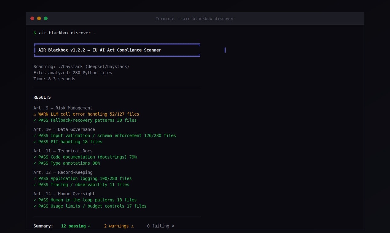Click the terminal title 'Terminal — air-blackbox discover'
The image size is (390, 233).
pos(195,19)
